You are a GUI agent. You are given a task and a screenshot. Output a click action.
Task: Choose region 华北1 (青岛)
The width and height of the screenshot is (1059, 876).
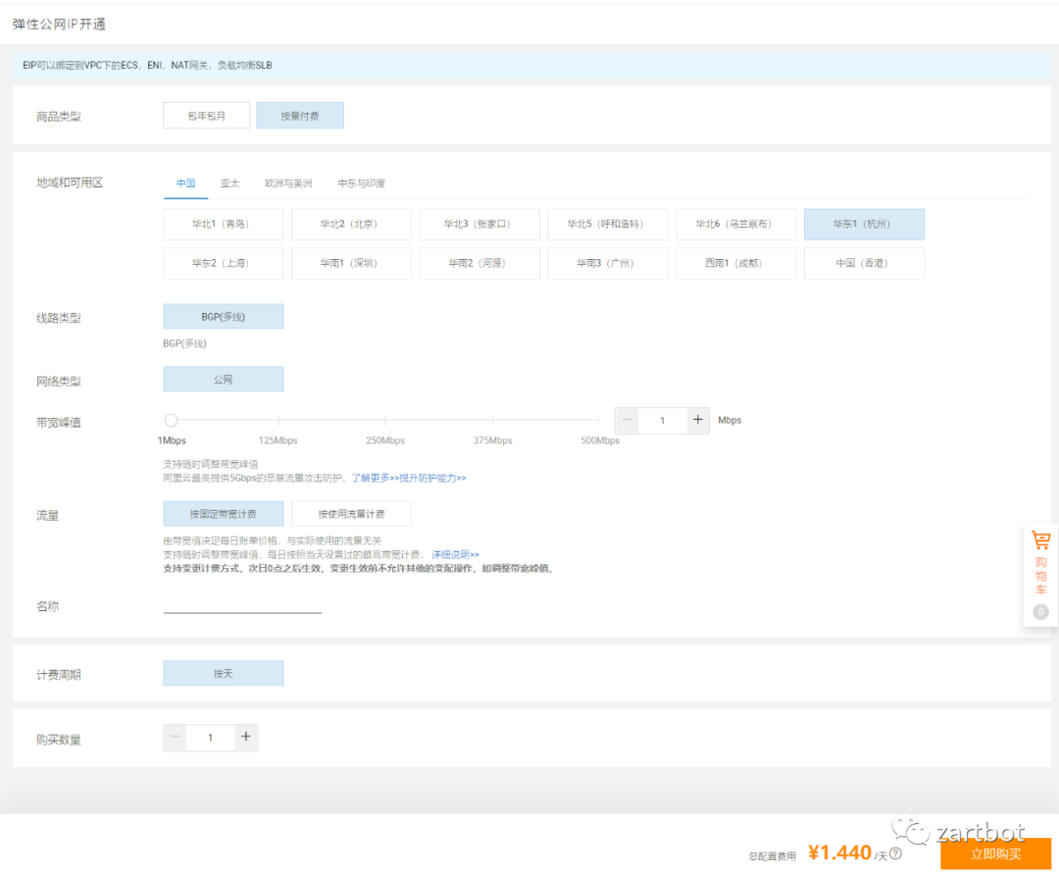223,225
